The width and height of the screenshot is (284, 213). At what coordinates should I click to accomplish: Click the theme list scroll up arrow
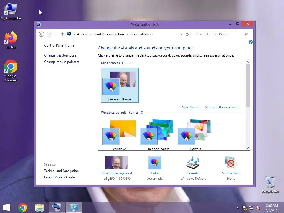(x=248, y=62)
